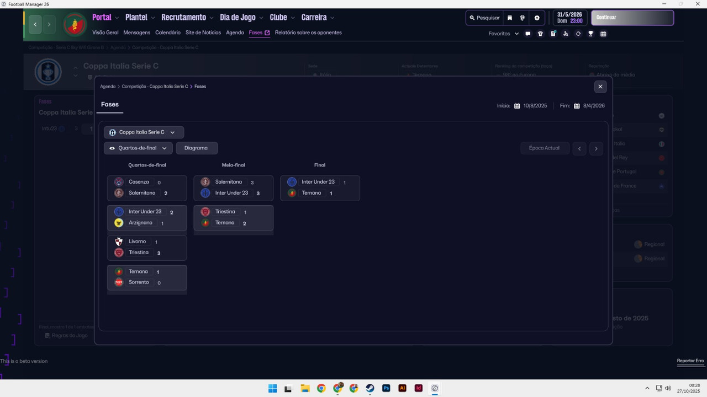The height and width of the screenshot is (397, 707).
Task: Click the Cosenza club badge
Action: tap(119, 182)
